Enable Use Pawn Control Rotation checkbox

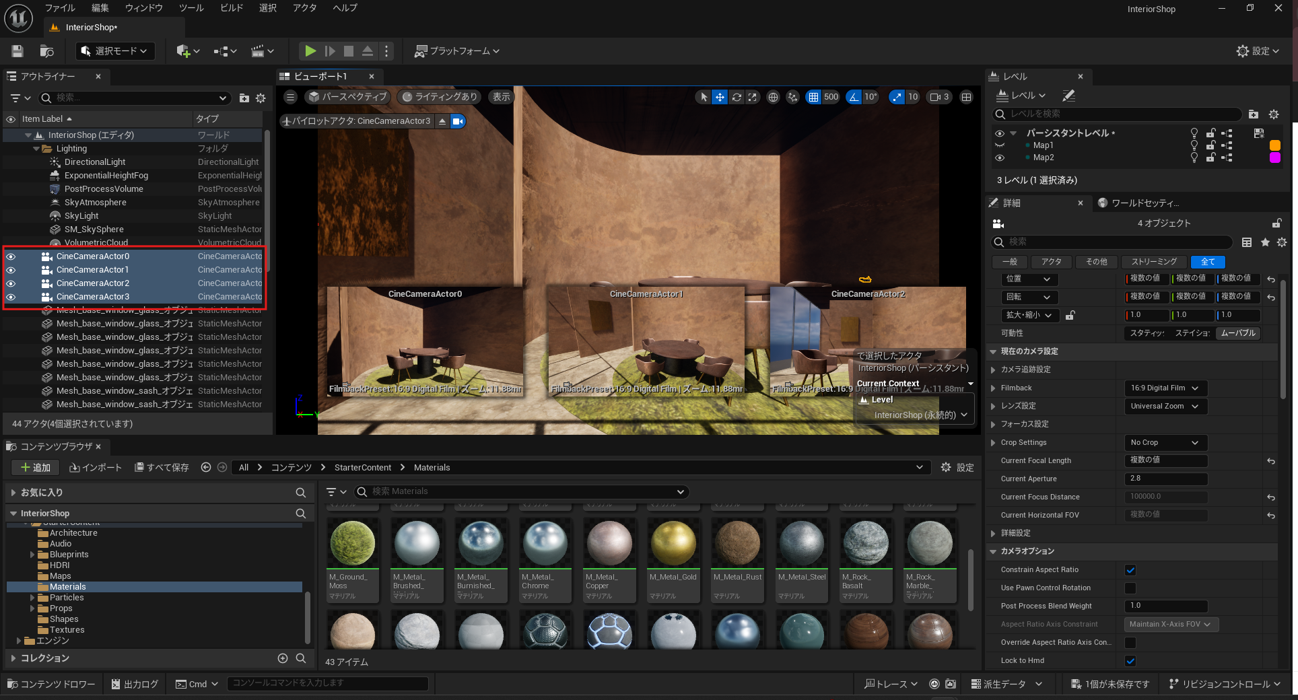(x=1130, y=588)
